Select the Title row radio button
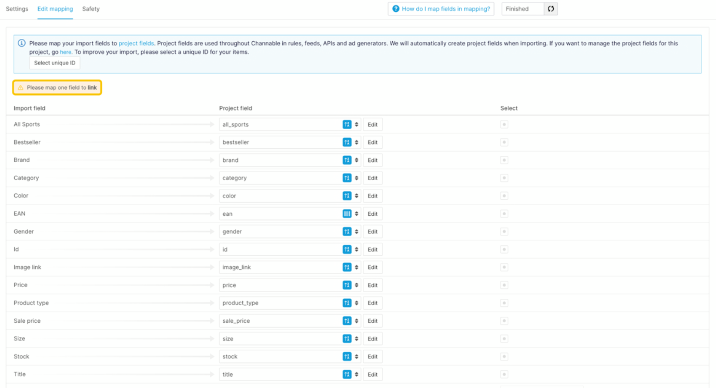The width and height of the screenshot is (716, 388). coord(504,374)
